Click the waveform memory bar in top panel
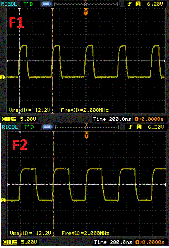This screenshot has width=169, height=248. click(x=86, y=4)
